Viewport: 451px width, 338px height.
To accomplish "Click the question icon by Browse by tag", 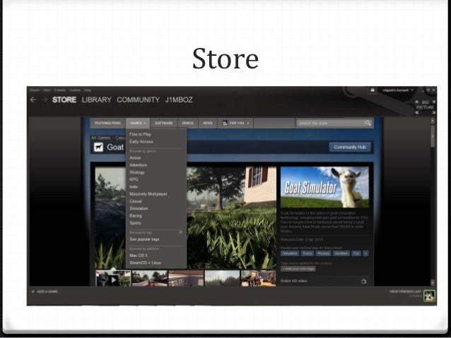I will tap(180, 232).
